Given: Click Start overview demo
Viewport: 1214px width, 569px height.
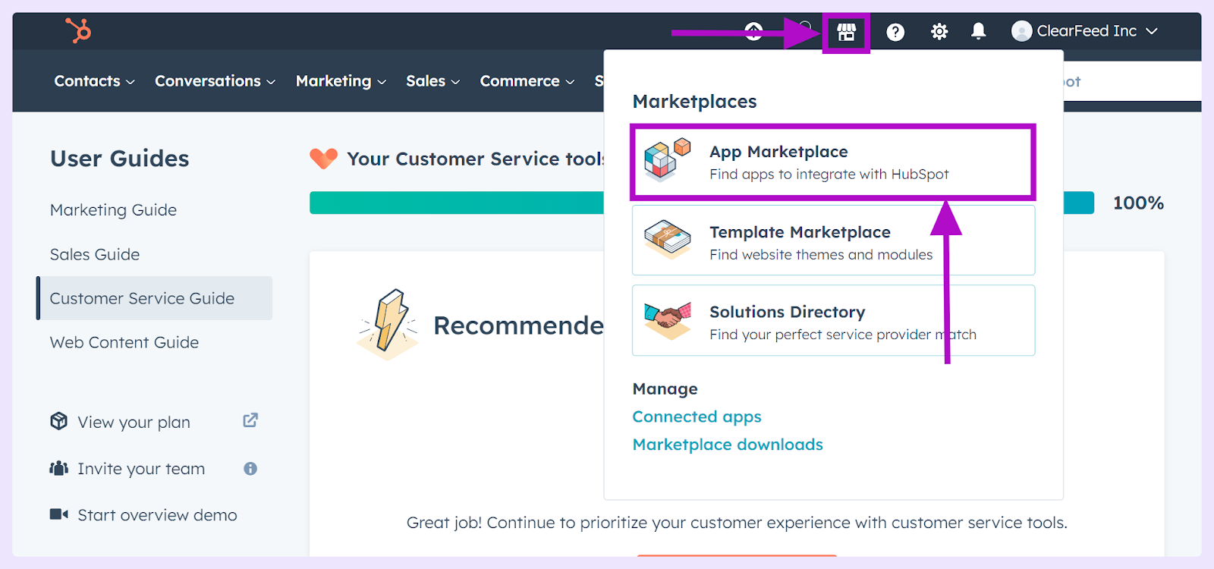Looking at the screenshot, I should pos(157,515).
